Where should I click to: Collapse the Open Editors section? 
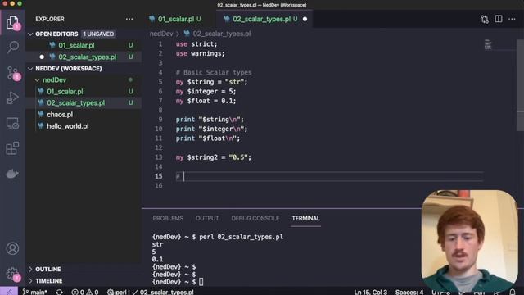[30, 34]
